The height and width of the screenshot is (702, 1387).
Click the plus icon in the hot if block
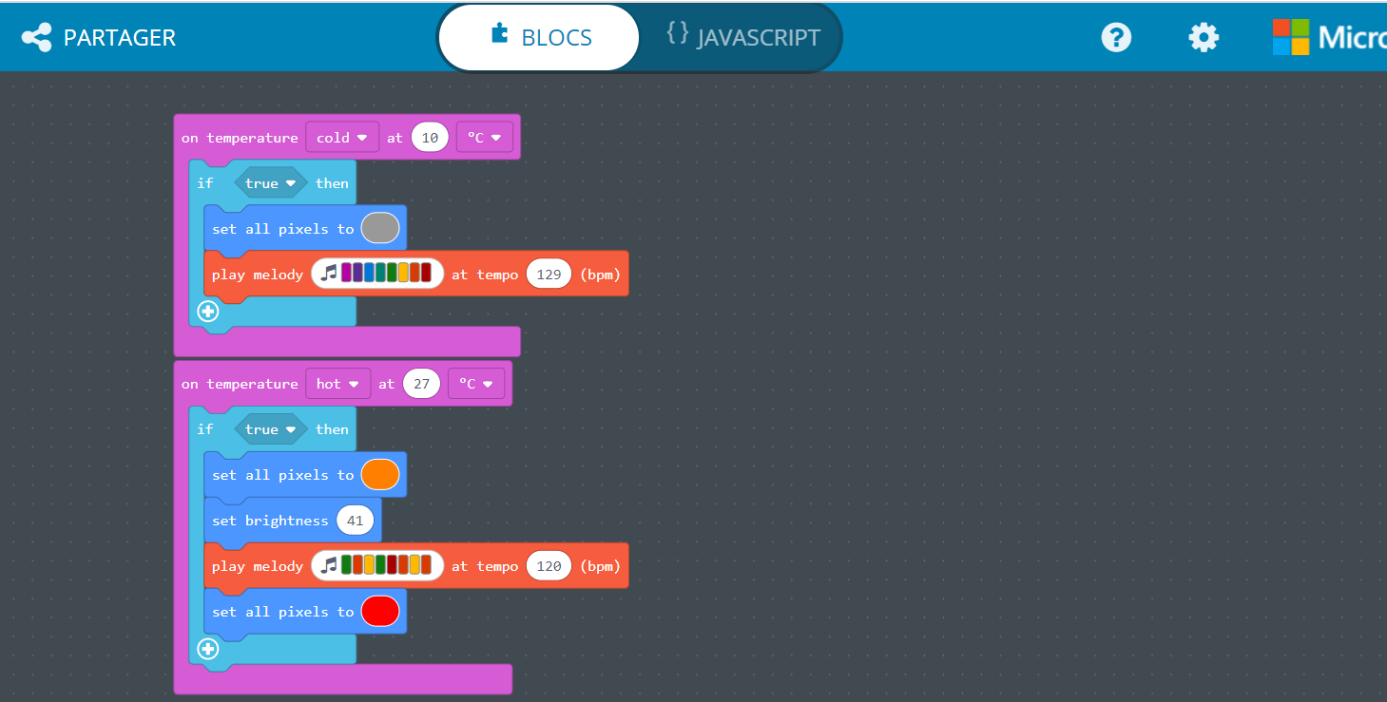(x=208, y=649)
